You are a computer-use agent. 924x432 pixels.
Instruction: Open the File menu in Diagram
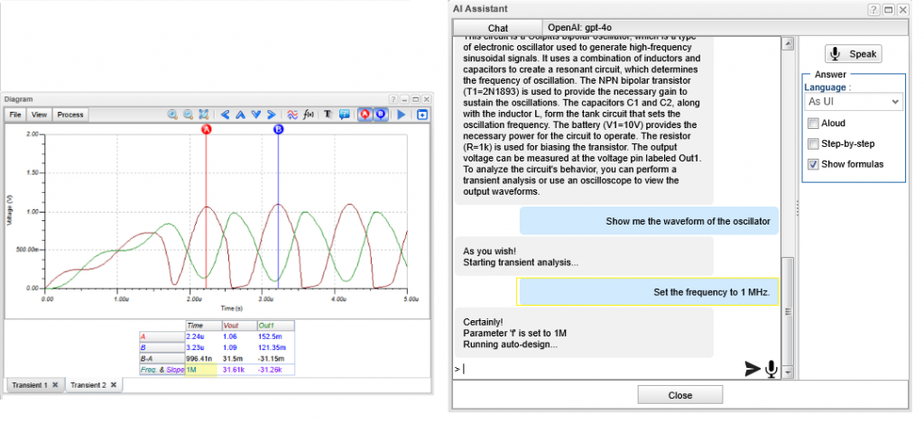pyautogui.click(x=16, y=115)
